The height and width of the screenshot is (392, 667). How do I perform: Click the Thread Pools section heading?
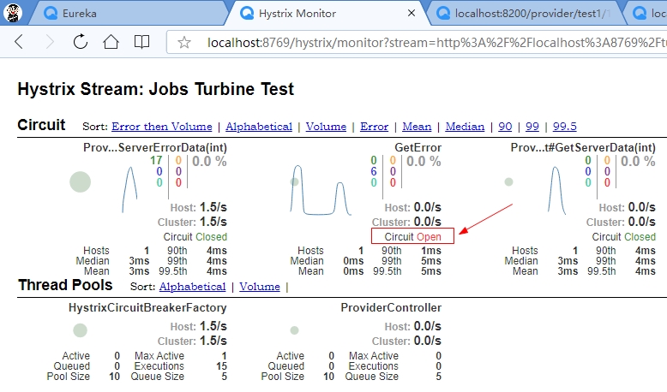click(x=65, y=285)
